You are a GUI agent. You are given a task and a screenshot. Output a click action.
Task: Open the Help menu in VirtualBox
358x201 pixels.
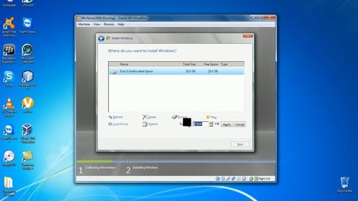(121, 24)
